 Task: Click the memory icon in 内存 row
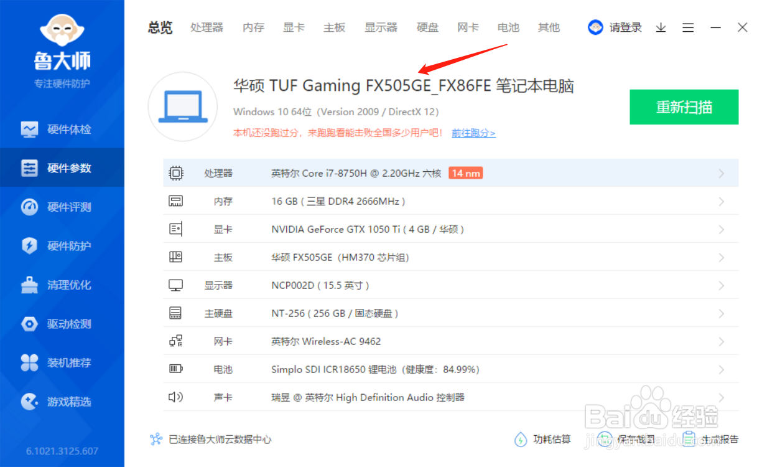coord(176,201)
